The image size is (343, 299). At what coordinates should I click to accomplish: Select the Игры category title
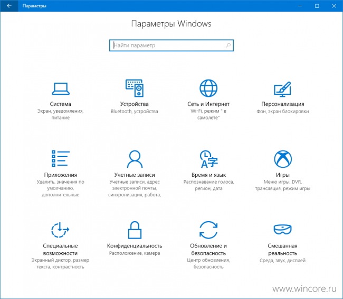tap(283, 175)
